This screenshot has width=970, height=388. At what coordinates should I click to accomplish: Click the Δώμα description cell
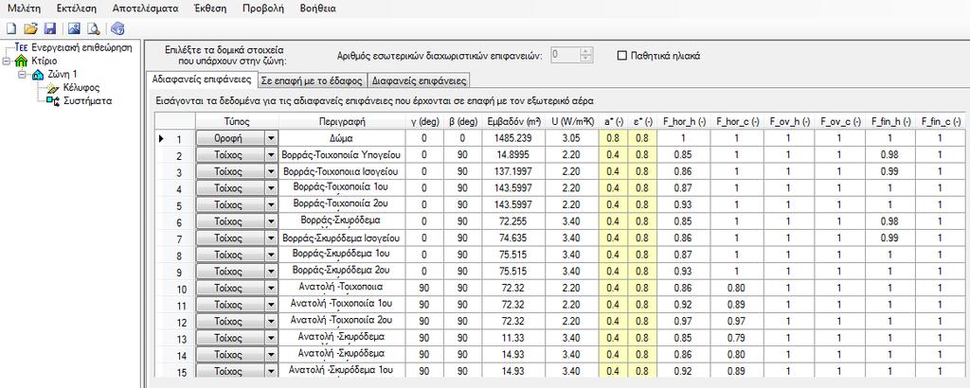(343, 139)
